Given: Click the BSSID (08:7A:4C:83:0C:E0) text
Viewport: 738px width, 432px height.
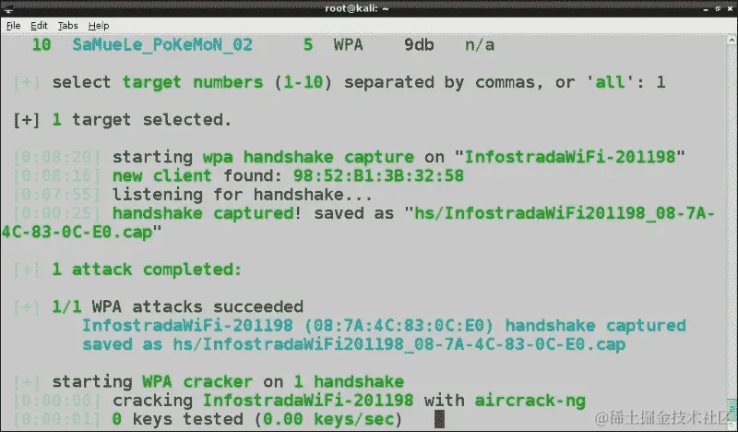Looking at the screenshot, I should [x=399, y=326].
